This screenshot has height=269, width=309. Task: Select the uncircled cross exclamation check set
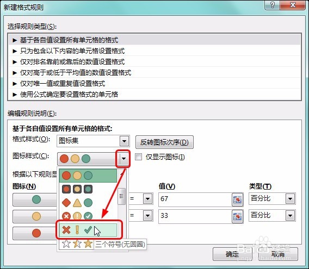(x=88, y=230)
